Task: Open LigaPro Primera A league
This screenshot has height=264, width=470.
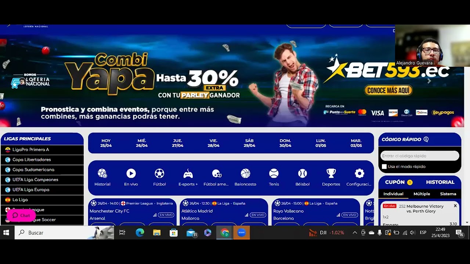Action: (x=42, y=150)
